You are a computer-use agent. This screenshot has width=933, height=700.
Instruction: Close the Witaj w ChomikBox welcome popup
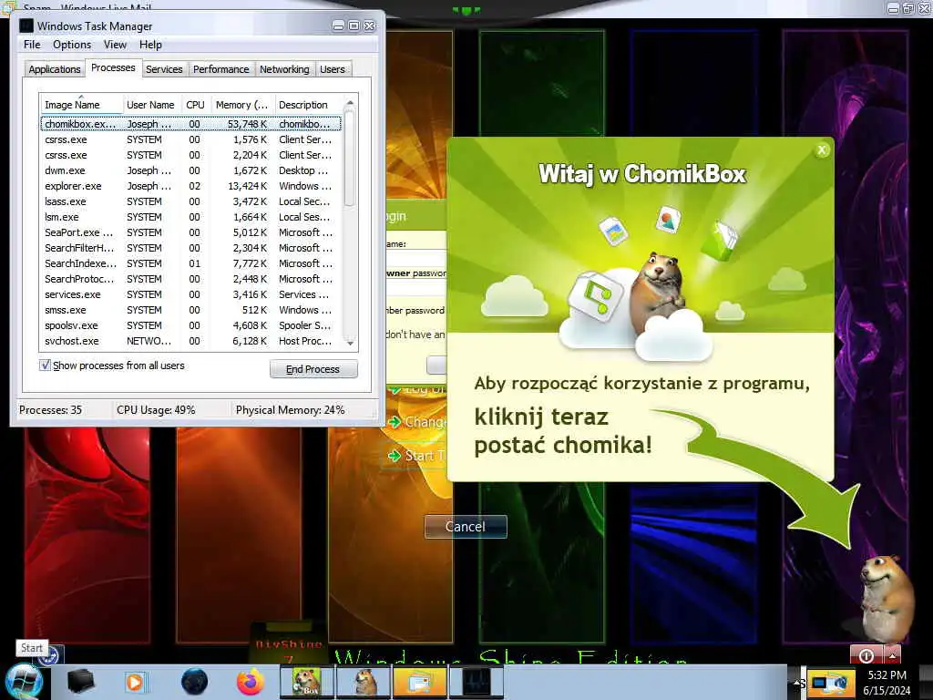[x=822, y=150]
